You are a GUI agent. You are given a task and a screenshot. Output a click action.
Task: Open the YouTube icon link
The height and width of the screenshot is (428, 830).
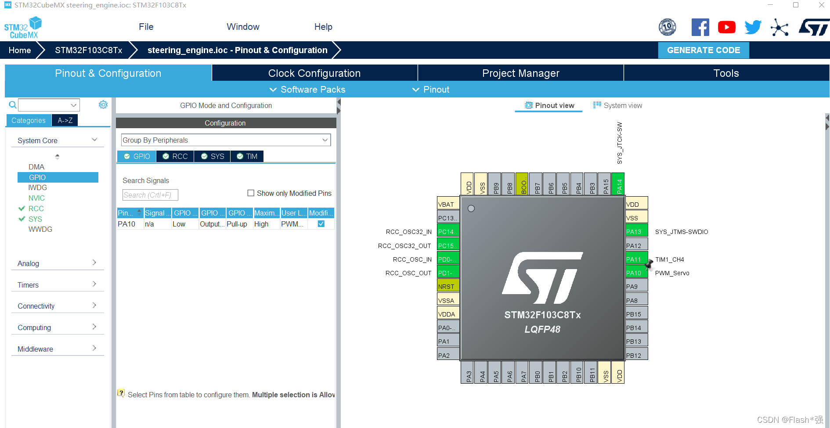click(727, 27)
